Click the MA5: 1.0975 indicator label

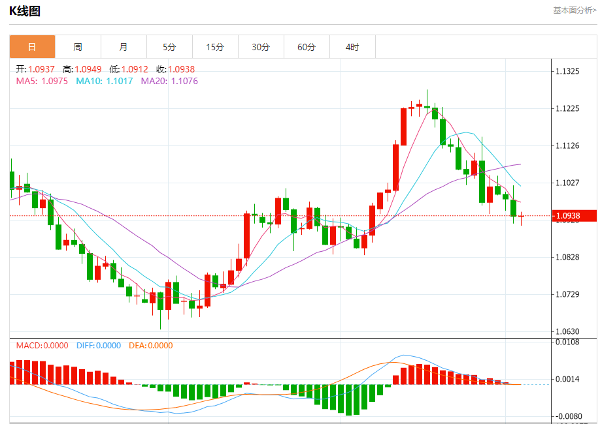[x=42, y=81]
